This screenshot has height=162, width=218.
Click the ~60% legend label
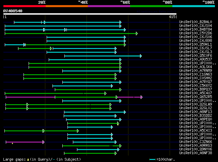(125, 2)
